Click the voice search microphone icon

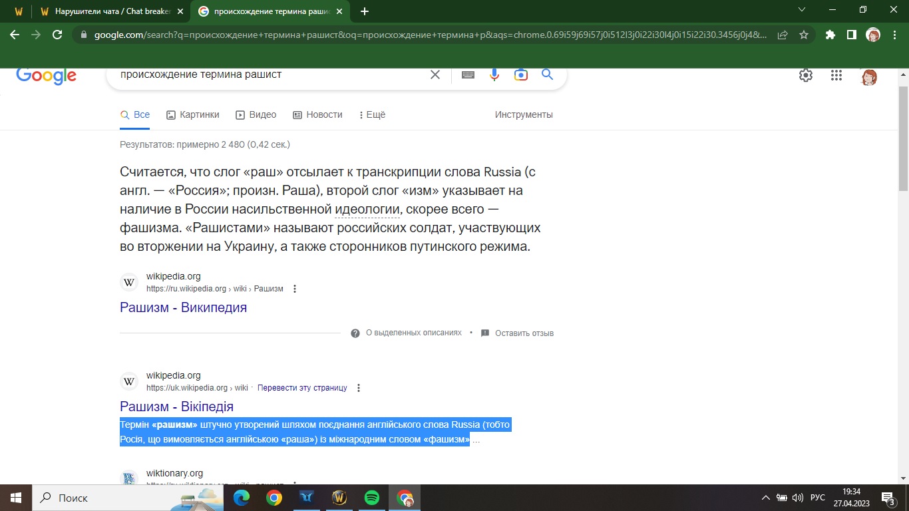coord(494,75)
